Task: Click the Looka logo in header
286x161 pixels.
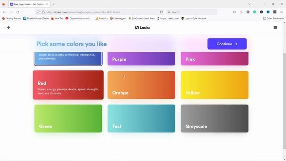Action: (x=143, y=28)
